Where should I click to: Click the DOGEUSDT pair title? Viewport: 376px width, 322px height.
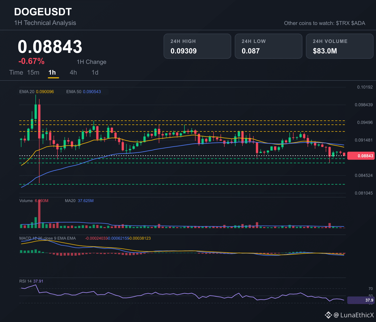[x=43, y=12]
